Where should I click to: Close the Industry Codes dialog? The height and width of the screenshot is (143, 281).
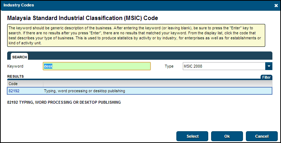pos(276,6)
